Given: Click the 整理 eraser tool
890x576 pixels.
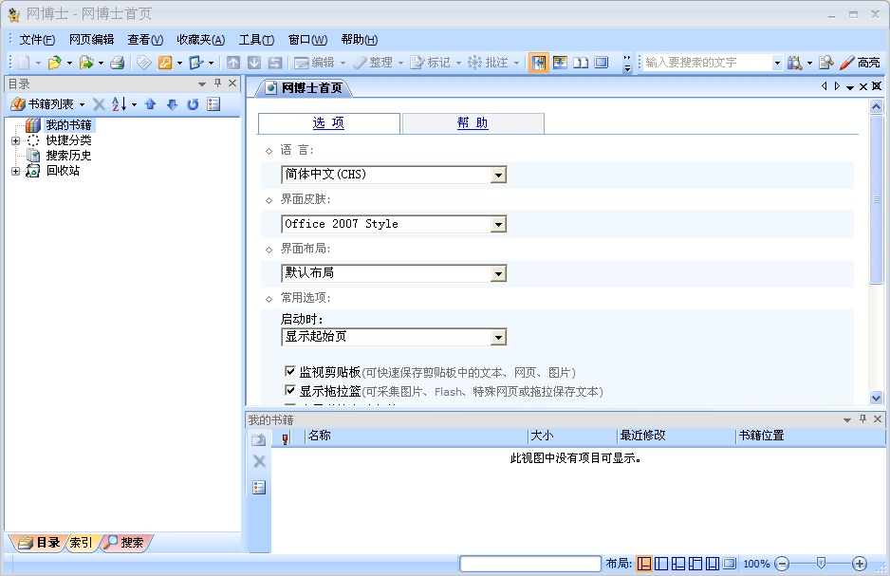Looking at the screenshot, I should tap(372, 63).
